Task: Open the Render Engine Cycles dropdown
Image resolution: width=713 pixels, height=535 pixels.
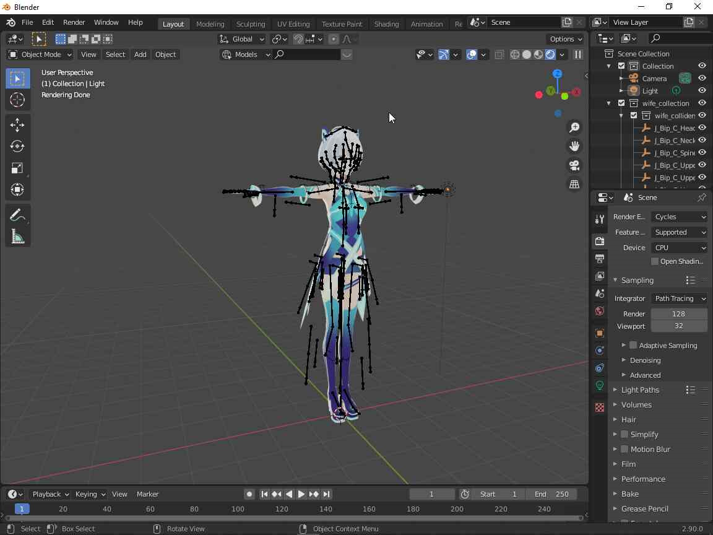Action: click(x=680, y=217)
